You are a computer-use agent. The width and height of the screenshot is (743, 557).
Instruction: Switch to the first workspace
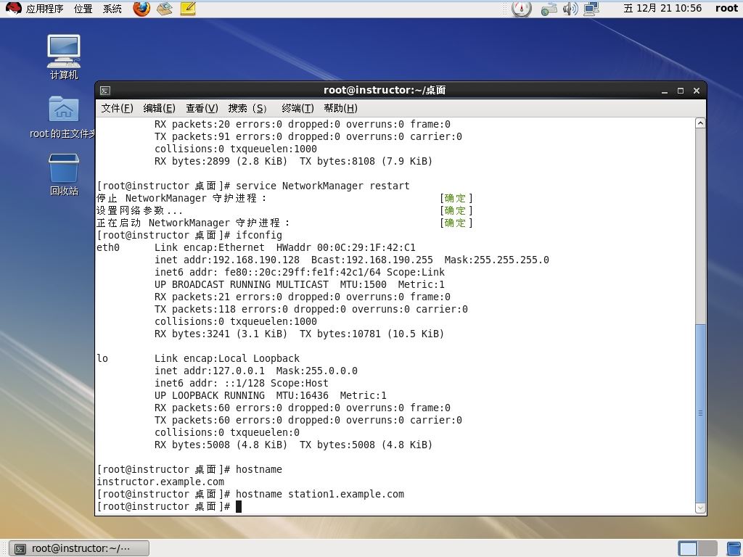688,549
